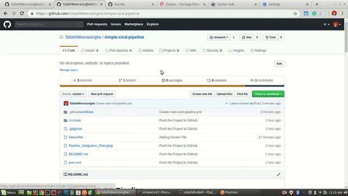Open the src/main folder
The height and width of the screenshot is (196, 348).
pos(75,120)
